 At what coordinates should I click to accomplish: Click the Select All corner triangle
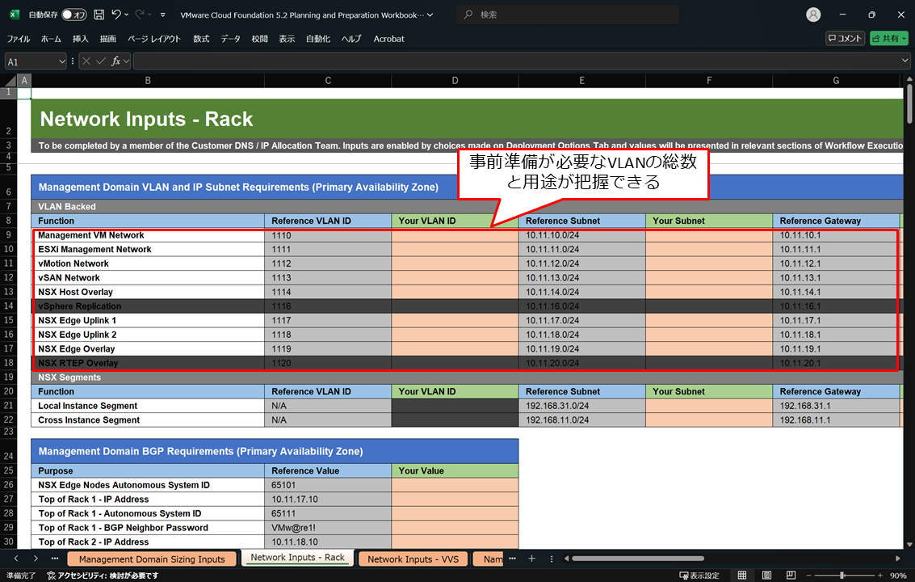tap(10, 81)
